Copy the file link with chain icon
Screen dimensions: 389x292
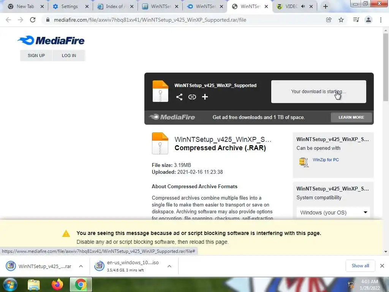[x=192, y=97]
